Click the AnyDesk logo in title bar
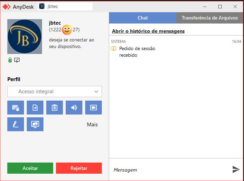Screen dimensions: 244x181 pos(7,7)
